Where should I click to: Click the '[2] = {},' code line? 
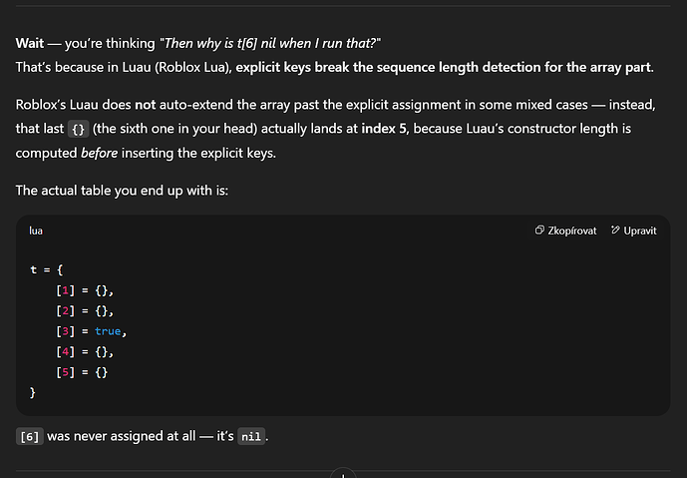(86, 310)
